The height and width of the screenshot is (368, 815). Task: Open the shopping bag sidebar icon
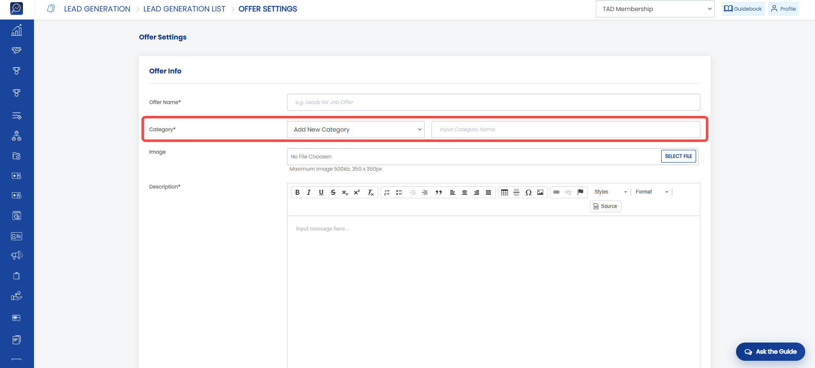pos(17,276)
